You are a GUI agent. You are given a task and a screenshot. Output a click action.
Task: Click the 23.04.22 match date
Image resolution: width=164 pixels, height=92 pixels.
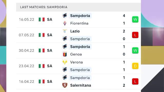pos(26,66)
